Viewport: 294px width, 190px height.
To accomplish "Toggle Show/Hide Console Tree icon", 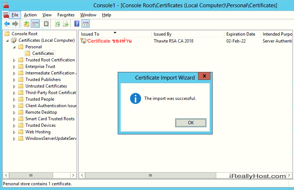I will (35, 24).
